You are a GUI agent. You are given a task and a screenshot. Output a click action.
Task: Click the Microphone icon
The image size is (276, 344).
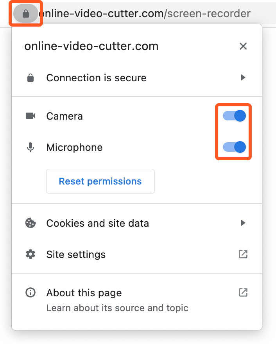[30, 147]
